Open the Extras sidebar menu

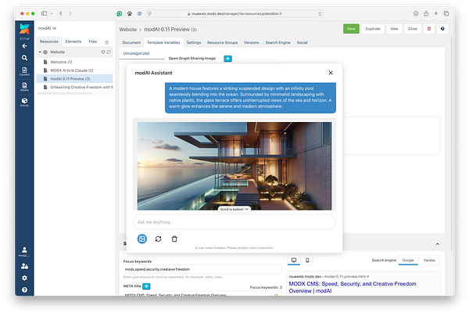[24, 103]
